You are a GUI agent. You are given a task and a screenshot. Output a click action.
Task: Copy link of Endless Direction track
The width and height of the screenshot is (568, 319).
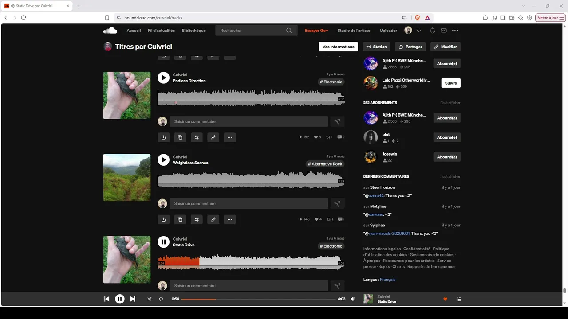(x=180, y=137)
